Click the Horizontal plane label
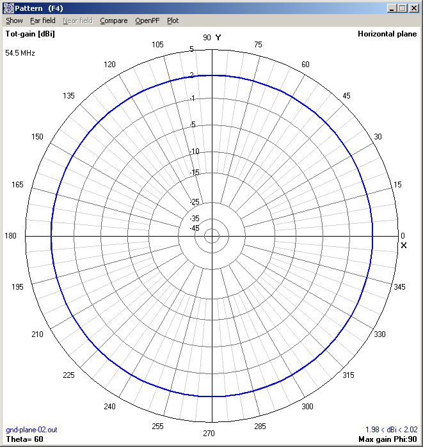Viewport: 423px width, 447px height. click(x=387, y=34)
